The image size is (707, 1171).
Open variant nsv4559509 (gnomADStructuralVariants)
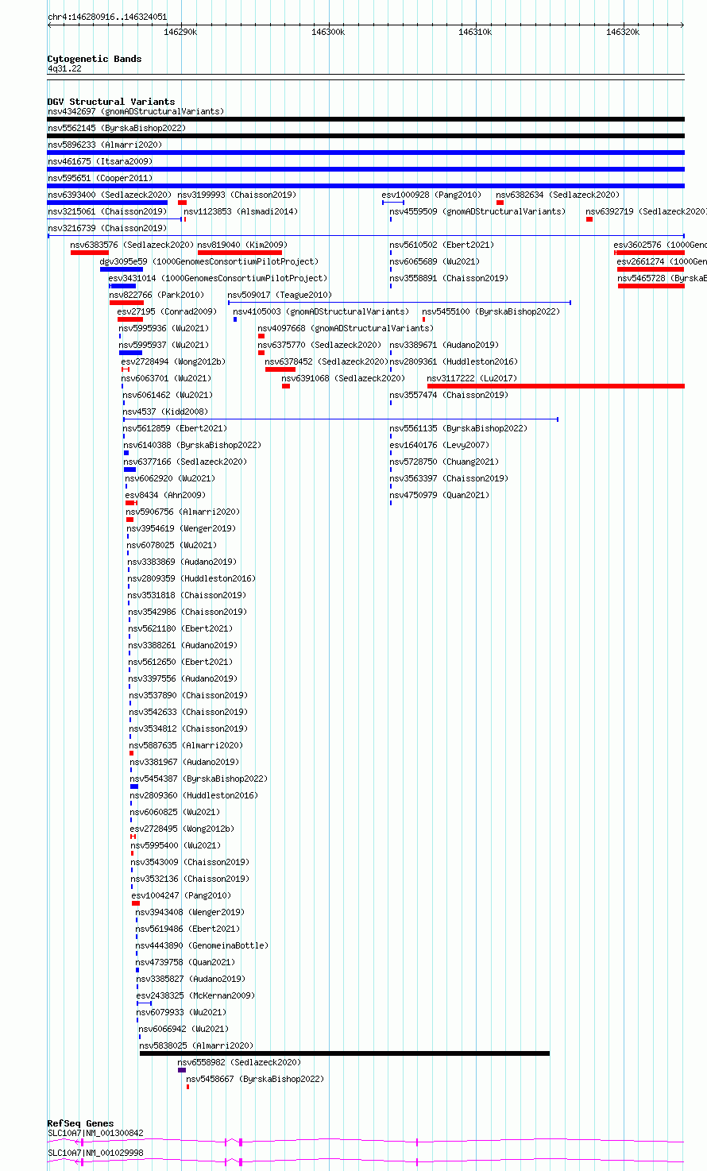tap(477, 211)
